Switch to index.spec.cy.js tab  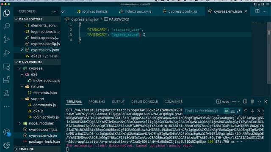135,11
